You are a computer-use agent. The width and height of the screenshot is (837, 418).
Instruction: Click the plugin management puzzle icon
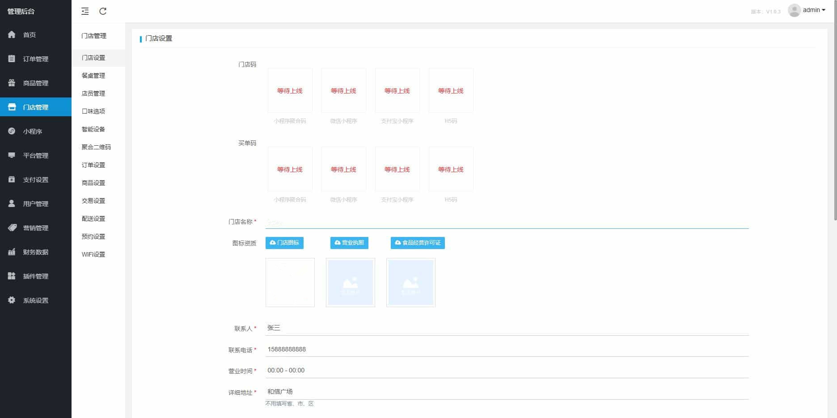[12, 276]
